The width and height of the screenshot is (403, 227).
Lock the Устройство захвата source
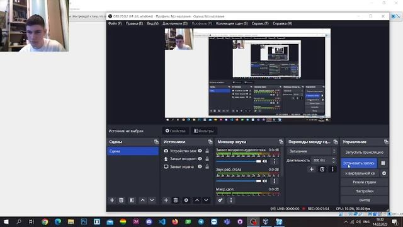207,151
